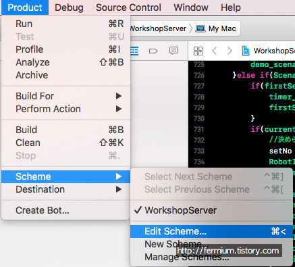295x267 pixels.
Task: Click the WorkshopServer file icon in jump bar
Action: [246, 51]
